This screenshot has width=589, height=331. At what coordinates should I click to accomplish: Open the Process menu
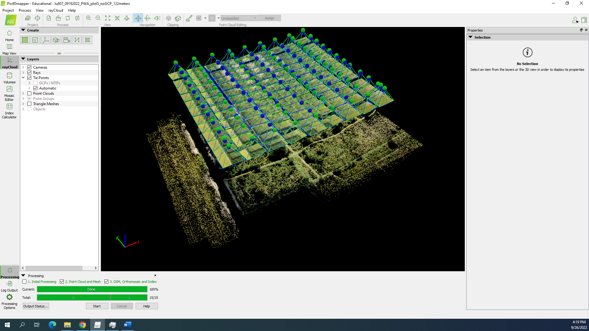tap(25, 10)
